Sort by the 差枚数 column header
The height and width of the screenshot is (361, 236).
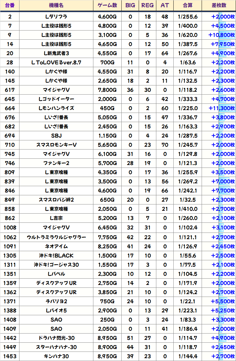click(219, 5)
